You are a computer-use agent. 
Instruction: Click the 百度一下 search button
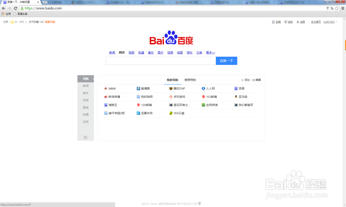click(226, 61)
